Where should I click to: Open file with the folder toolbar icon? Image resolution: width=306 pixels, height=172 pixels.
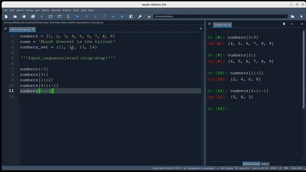point(15,17)
